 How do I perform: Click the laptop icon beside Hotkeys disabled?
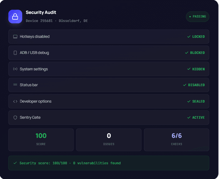tap(15, 37)
